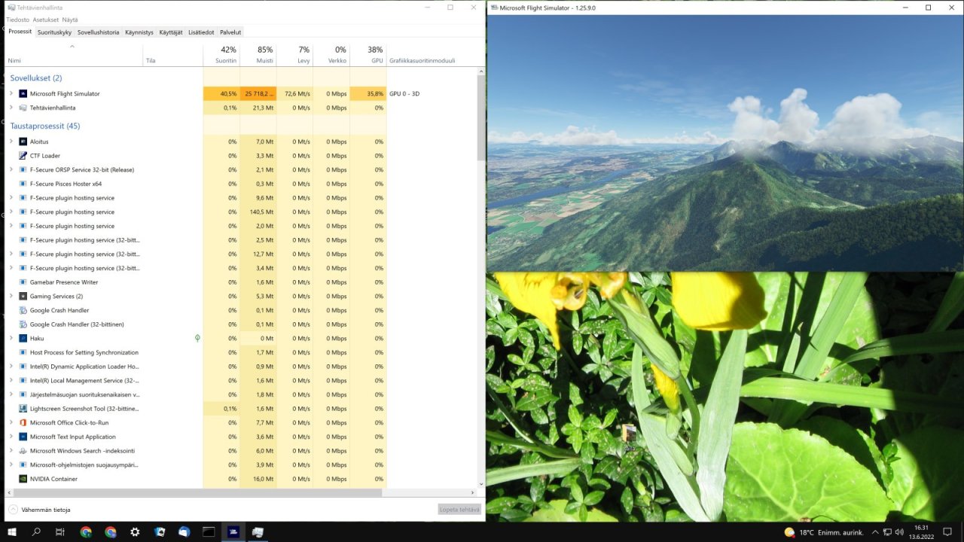This screenshot has width=964, height=542.
Task: Sort by the Nimi column header
Action: pos(74,55)
